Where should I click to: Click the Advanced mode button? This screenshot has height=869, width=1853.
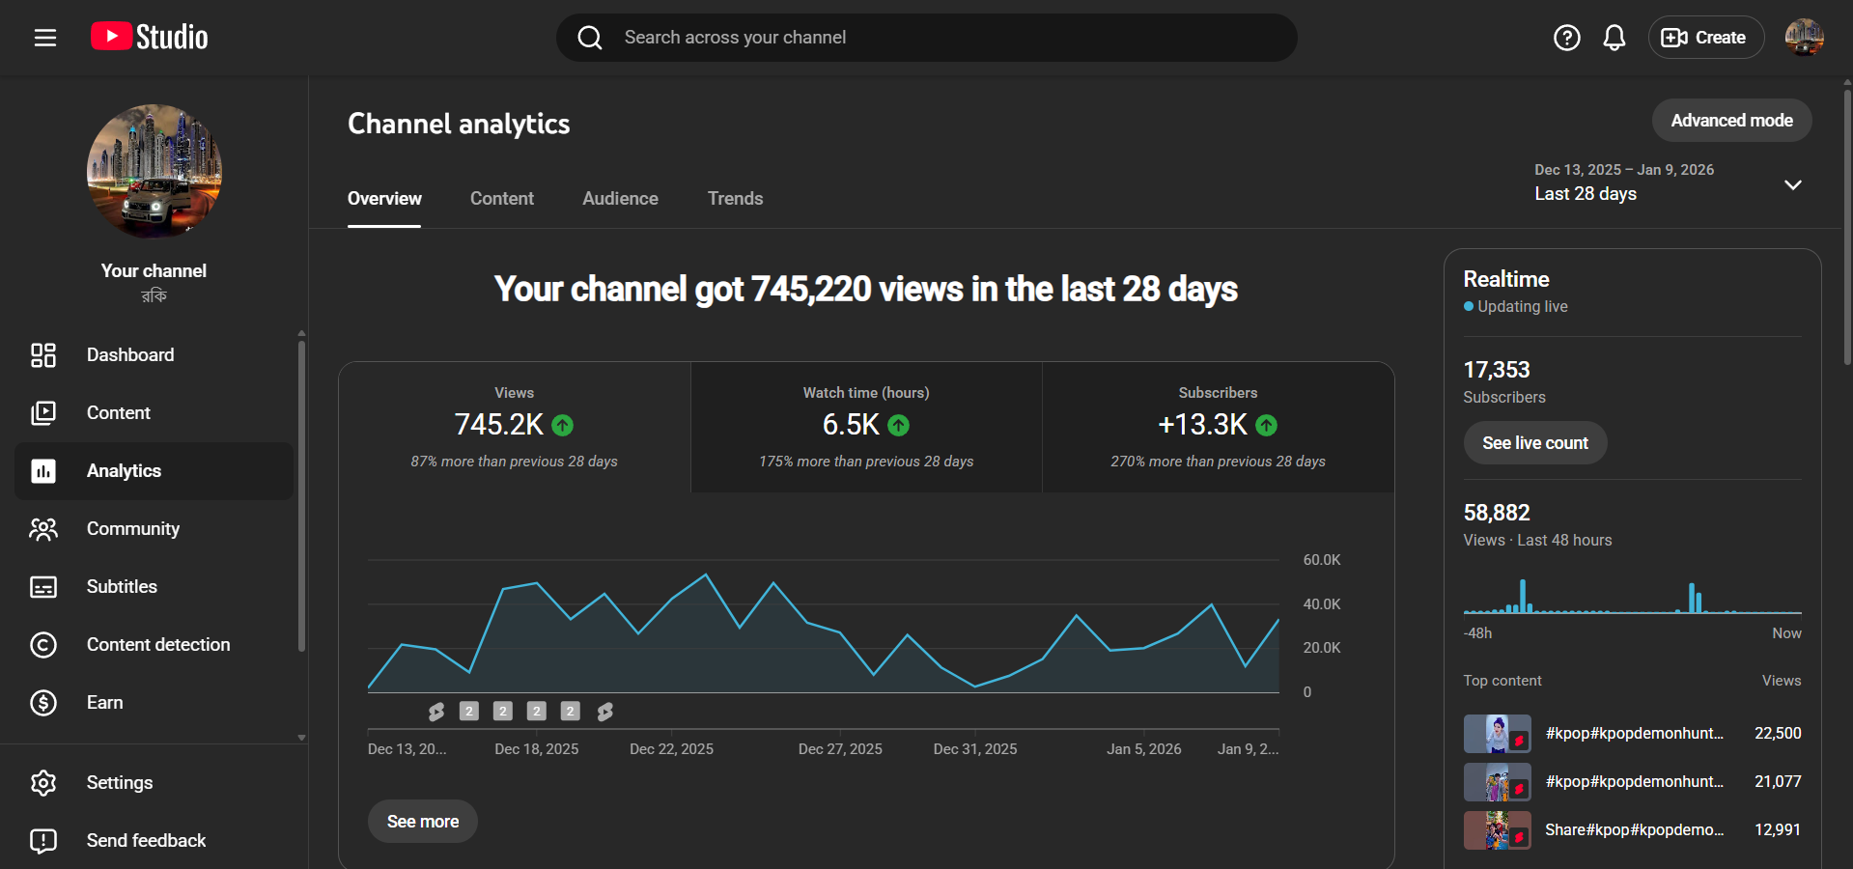point(1730,120)
